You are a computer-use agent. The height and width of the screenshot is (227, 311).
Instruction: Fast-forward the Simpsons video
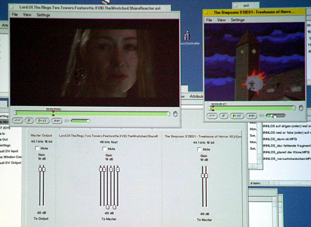tap(251, 116)
